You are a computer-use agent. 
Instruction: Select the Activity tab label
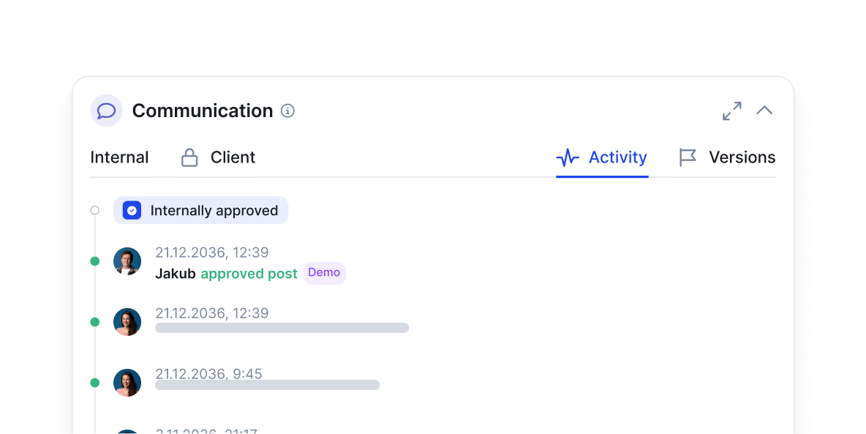[617, 157]
